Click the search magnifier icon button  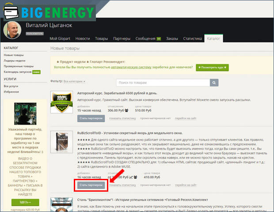click(214, 82)
